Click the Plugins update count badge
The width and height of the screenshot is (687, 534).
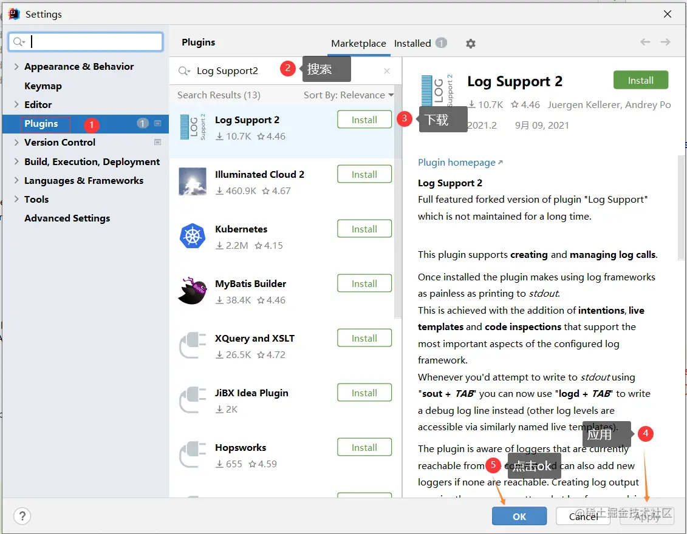[142, 123]
